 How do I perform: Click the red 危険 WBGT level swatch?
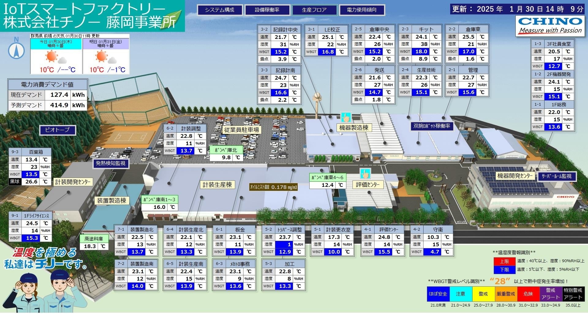tap(528, 294)
